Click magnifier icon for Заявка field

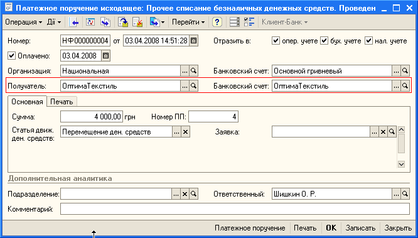(x=392, y=132)
